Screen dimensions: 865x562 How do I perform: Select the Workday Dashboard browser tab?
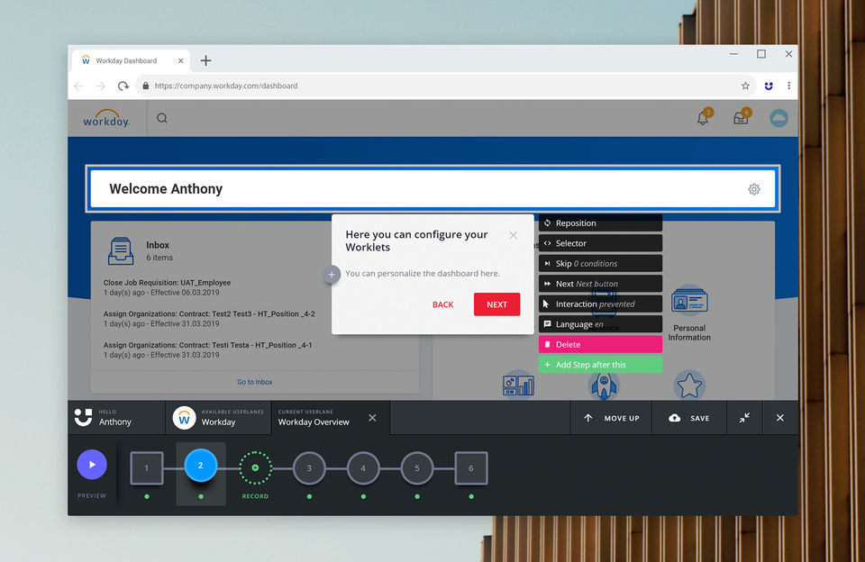pyautogui.click(x=132, y=60)
